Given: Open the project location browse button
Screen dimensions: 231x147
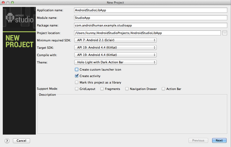Looking at the screenshot, I should tap(225, 33).
